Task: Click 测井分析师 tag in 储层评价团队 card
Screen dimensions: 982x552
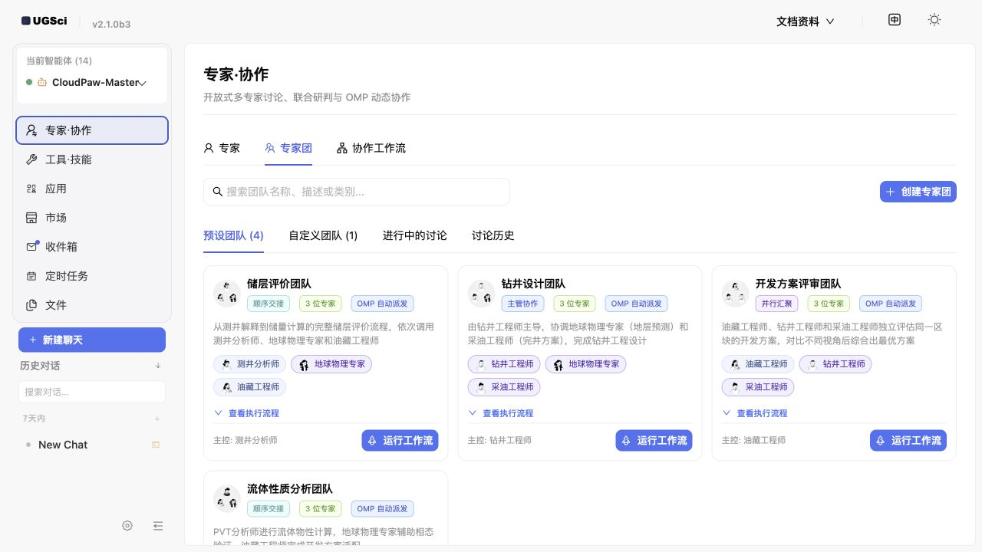Action: click(249, 364)
